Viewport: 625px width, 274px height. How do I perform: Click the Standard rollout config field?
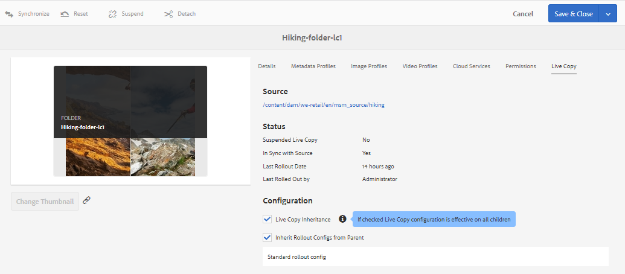[x=435, y=256]
